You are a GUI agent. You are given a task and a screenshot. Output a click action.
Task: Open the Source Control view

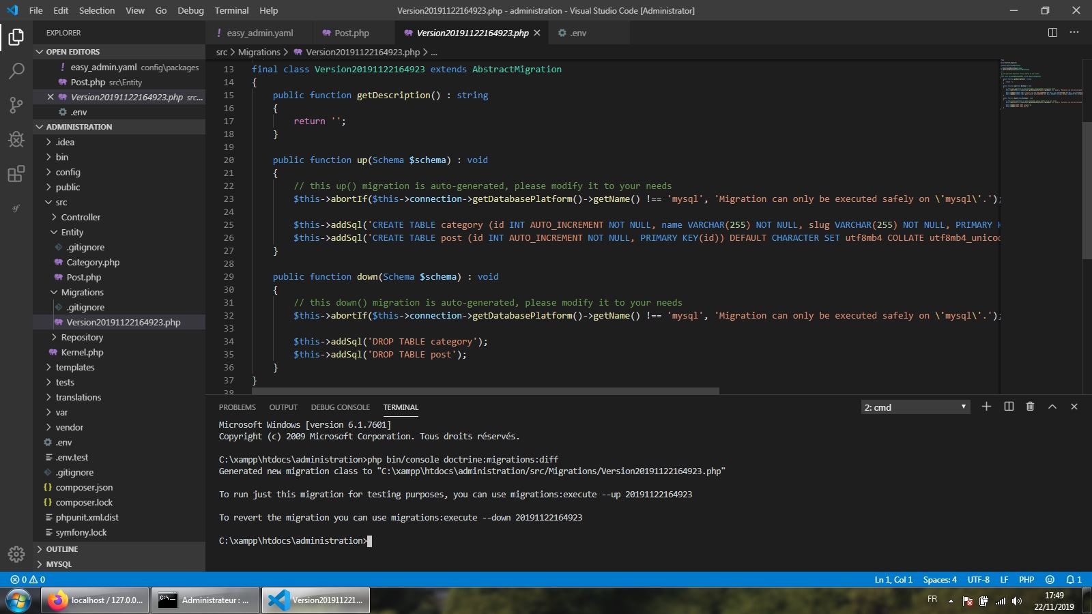(x=16, y=105)
